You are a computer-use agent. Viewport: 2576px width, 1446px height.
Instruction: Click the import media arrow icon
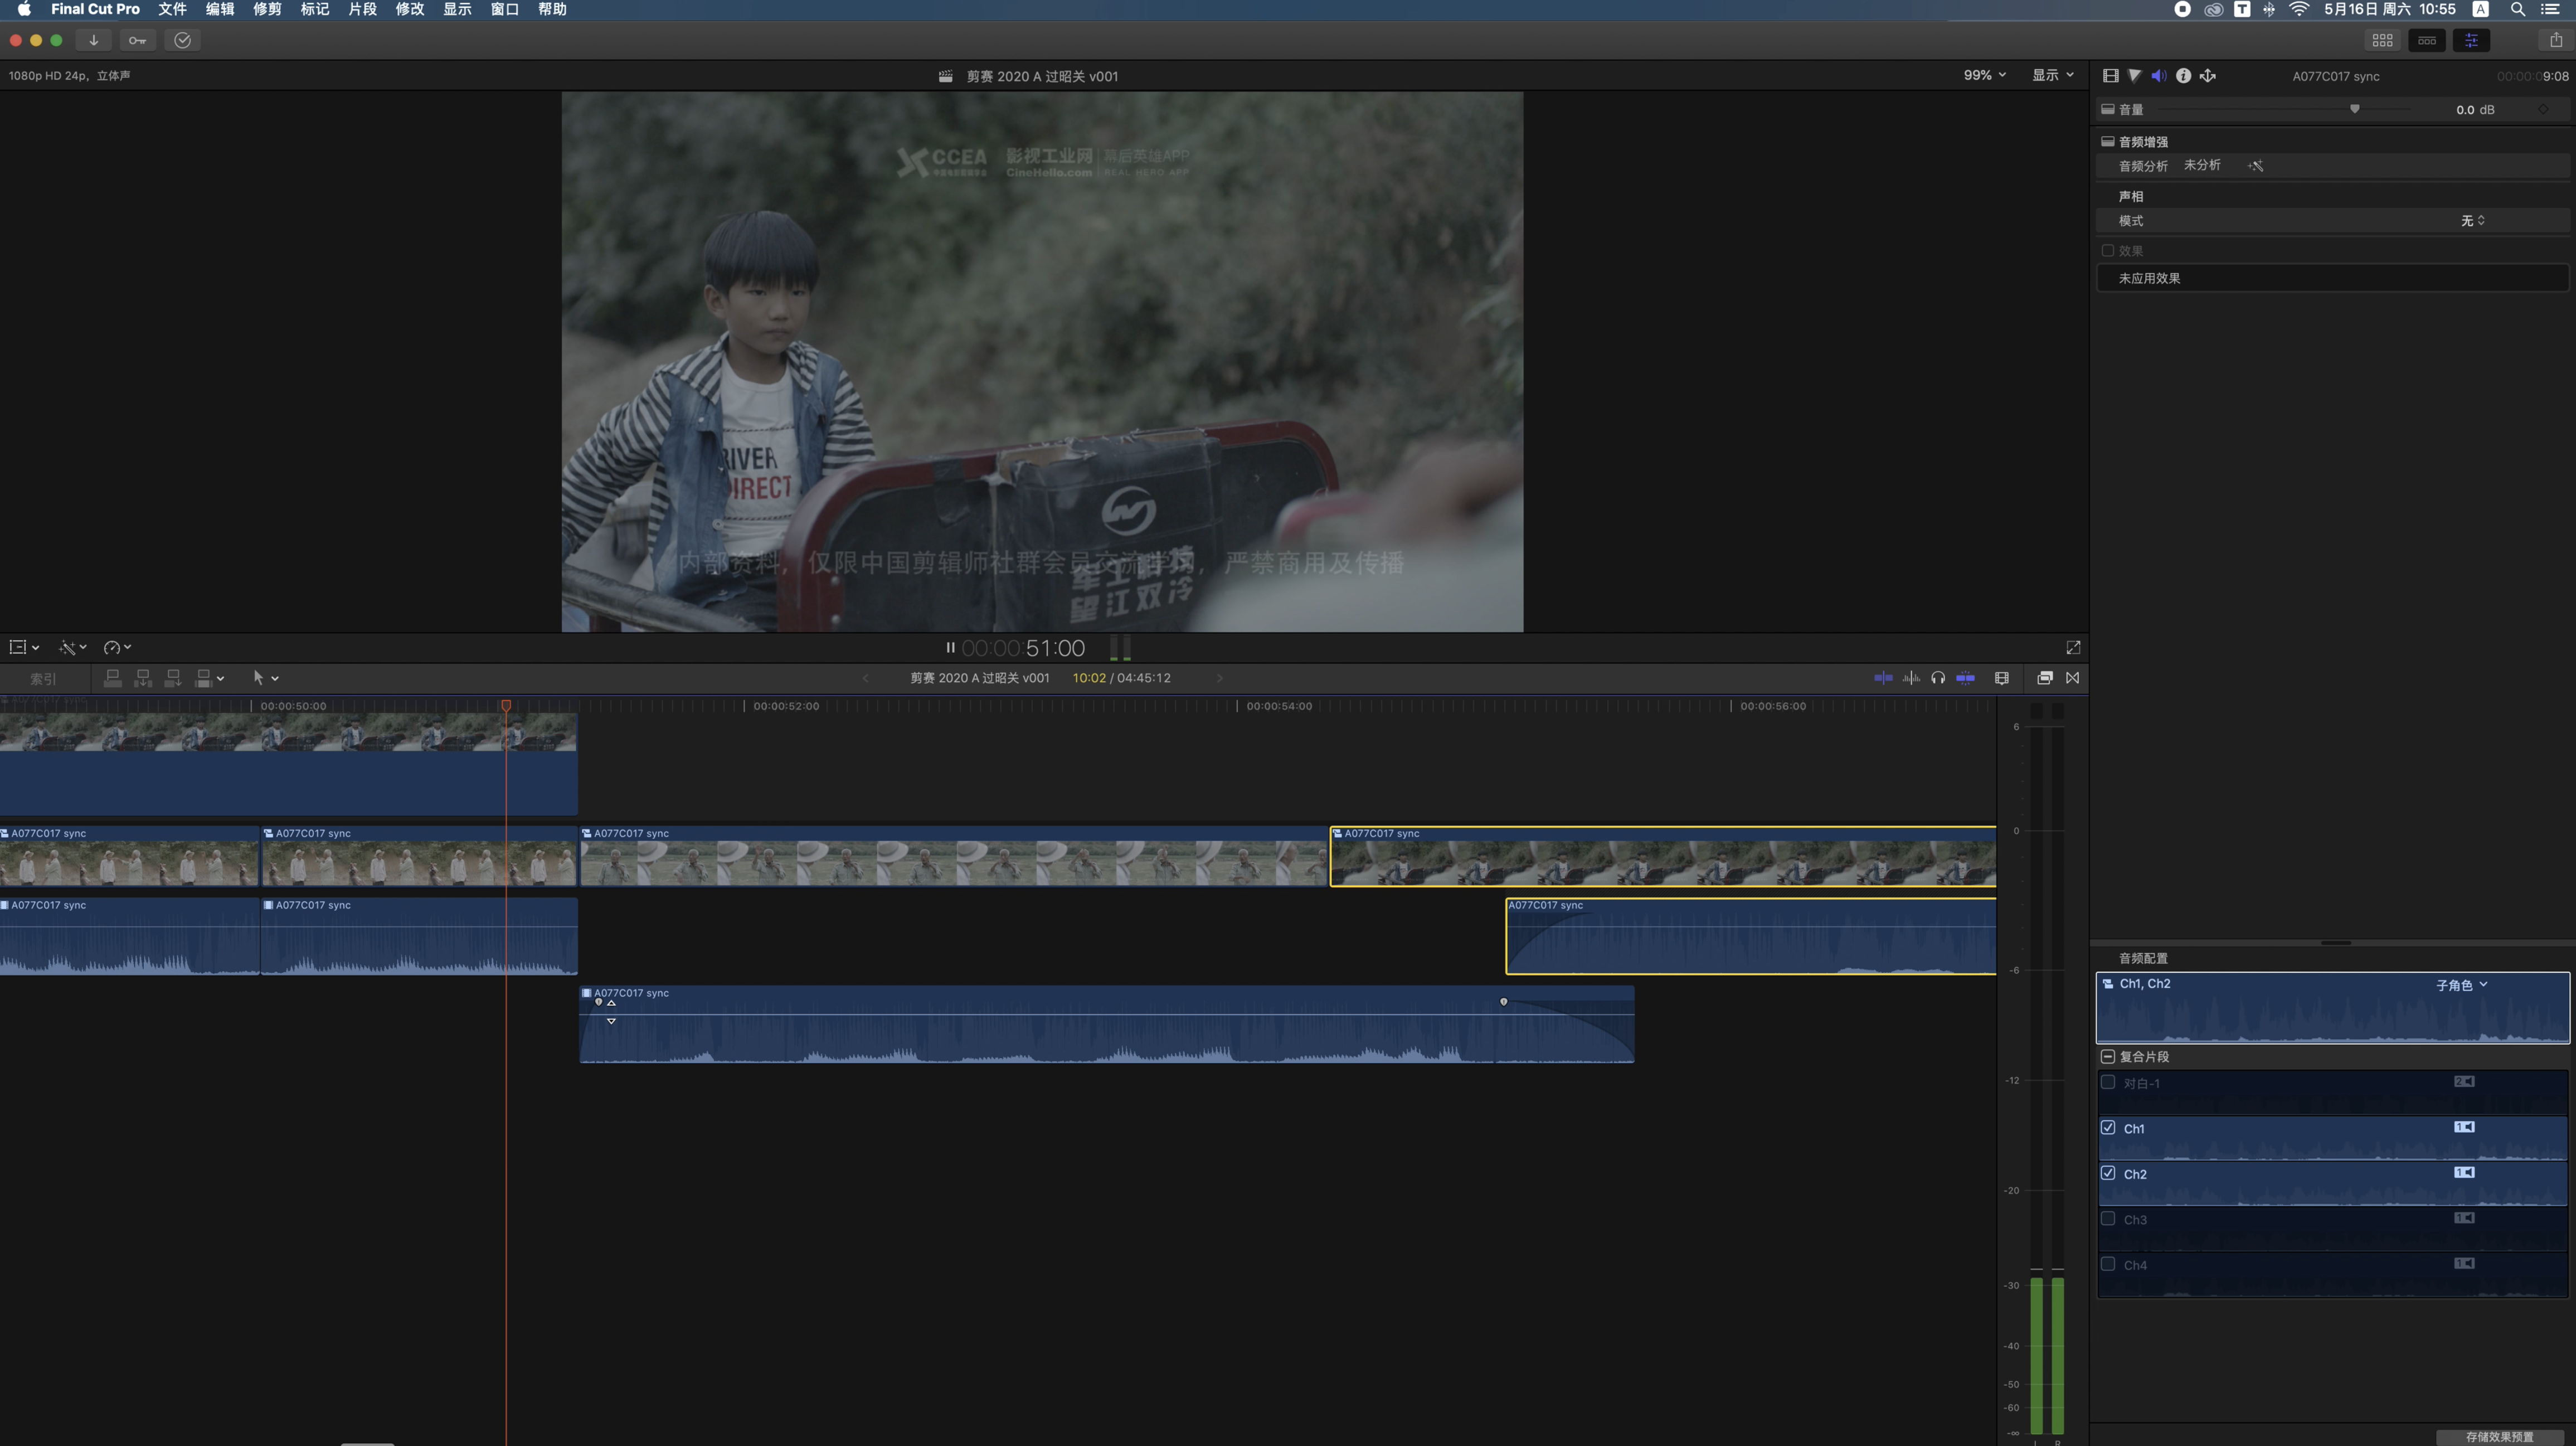(x=94, y=40)
